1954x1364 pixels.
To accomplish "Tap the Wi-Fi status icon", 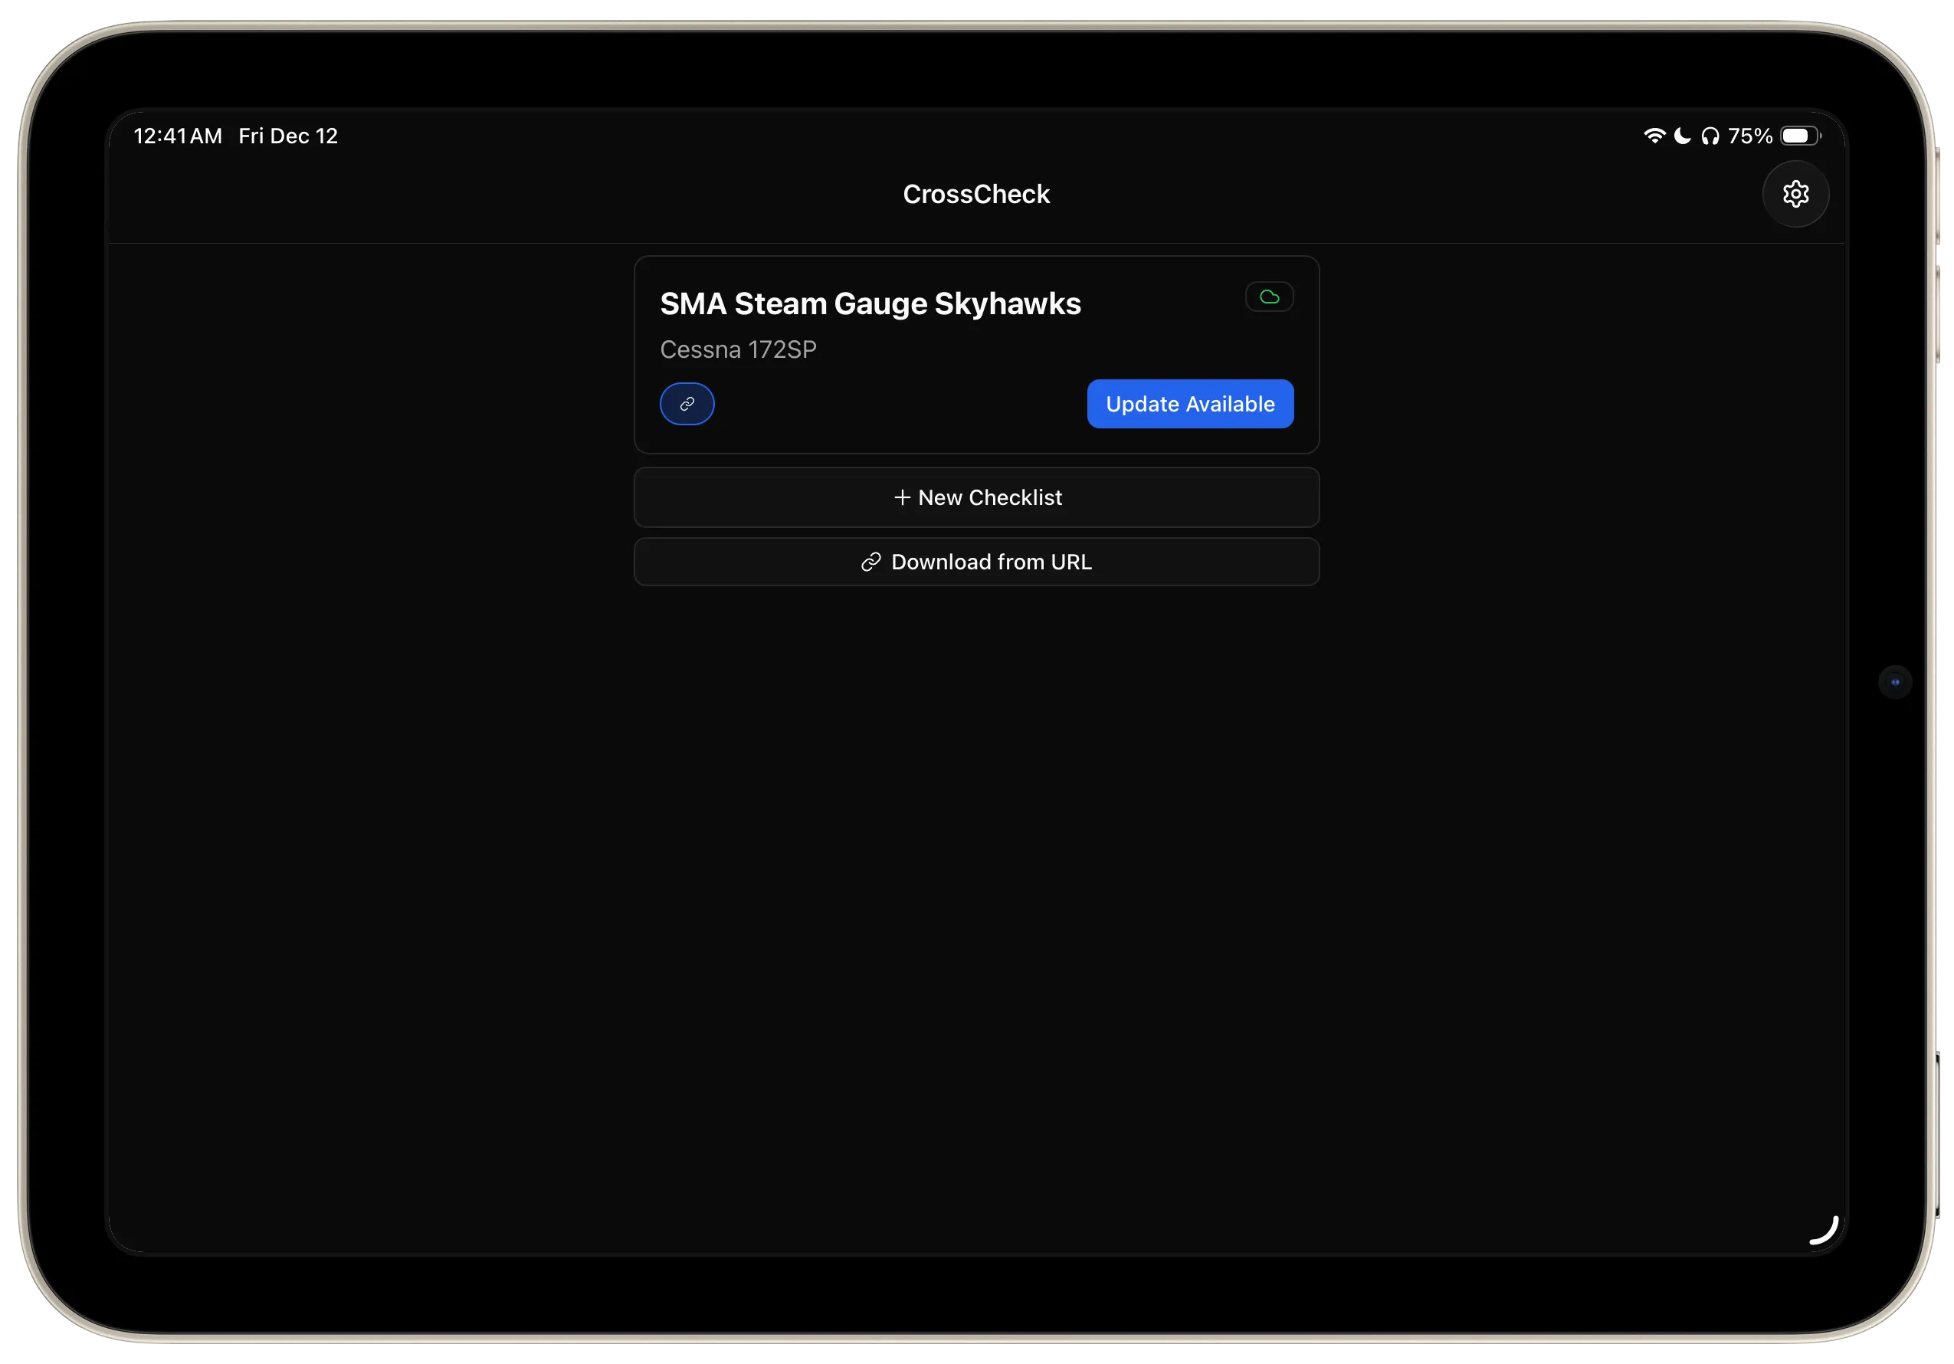I will [1654, 136].
